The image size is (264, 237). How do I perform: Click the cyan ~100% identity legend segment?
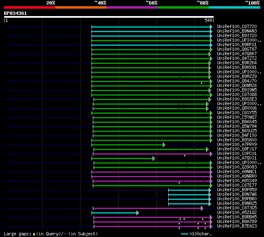(234, 7)
